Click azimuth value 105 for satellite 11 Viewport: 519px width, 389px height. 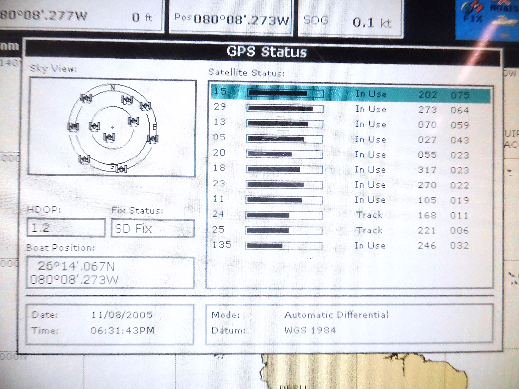pyautogui.click(x=427, y=200)
